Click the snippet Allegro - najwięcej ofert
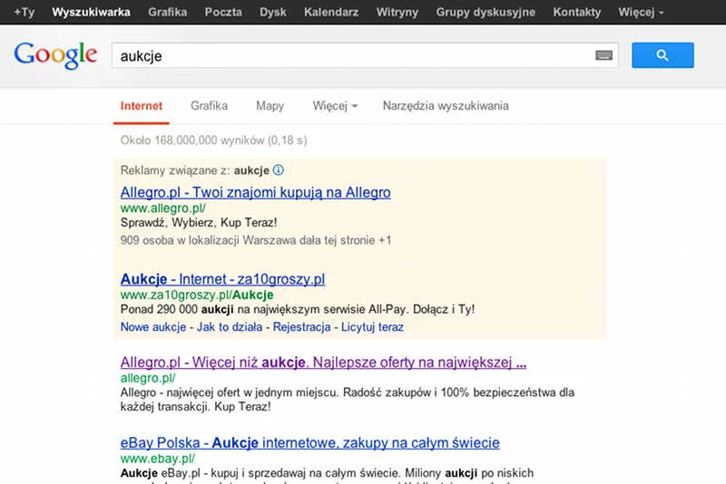The width and height of the screenshot is (726, 484). point(348,400)
